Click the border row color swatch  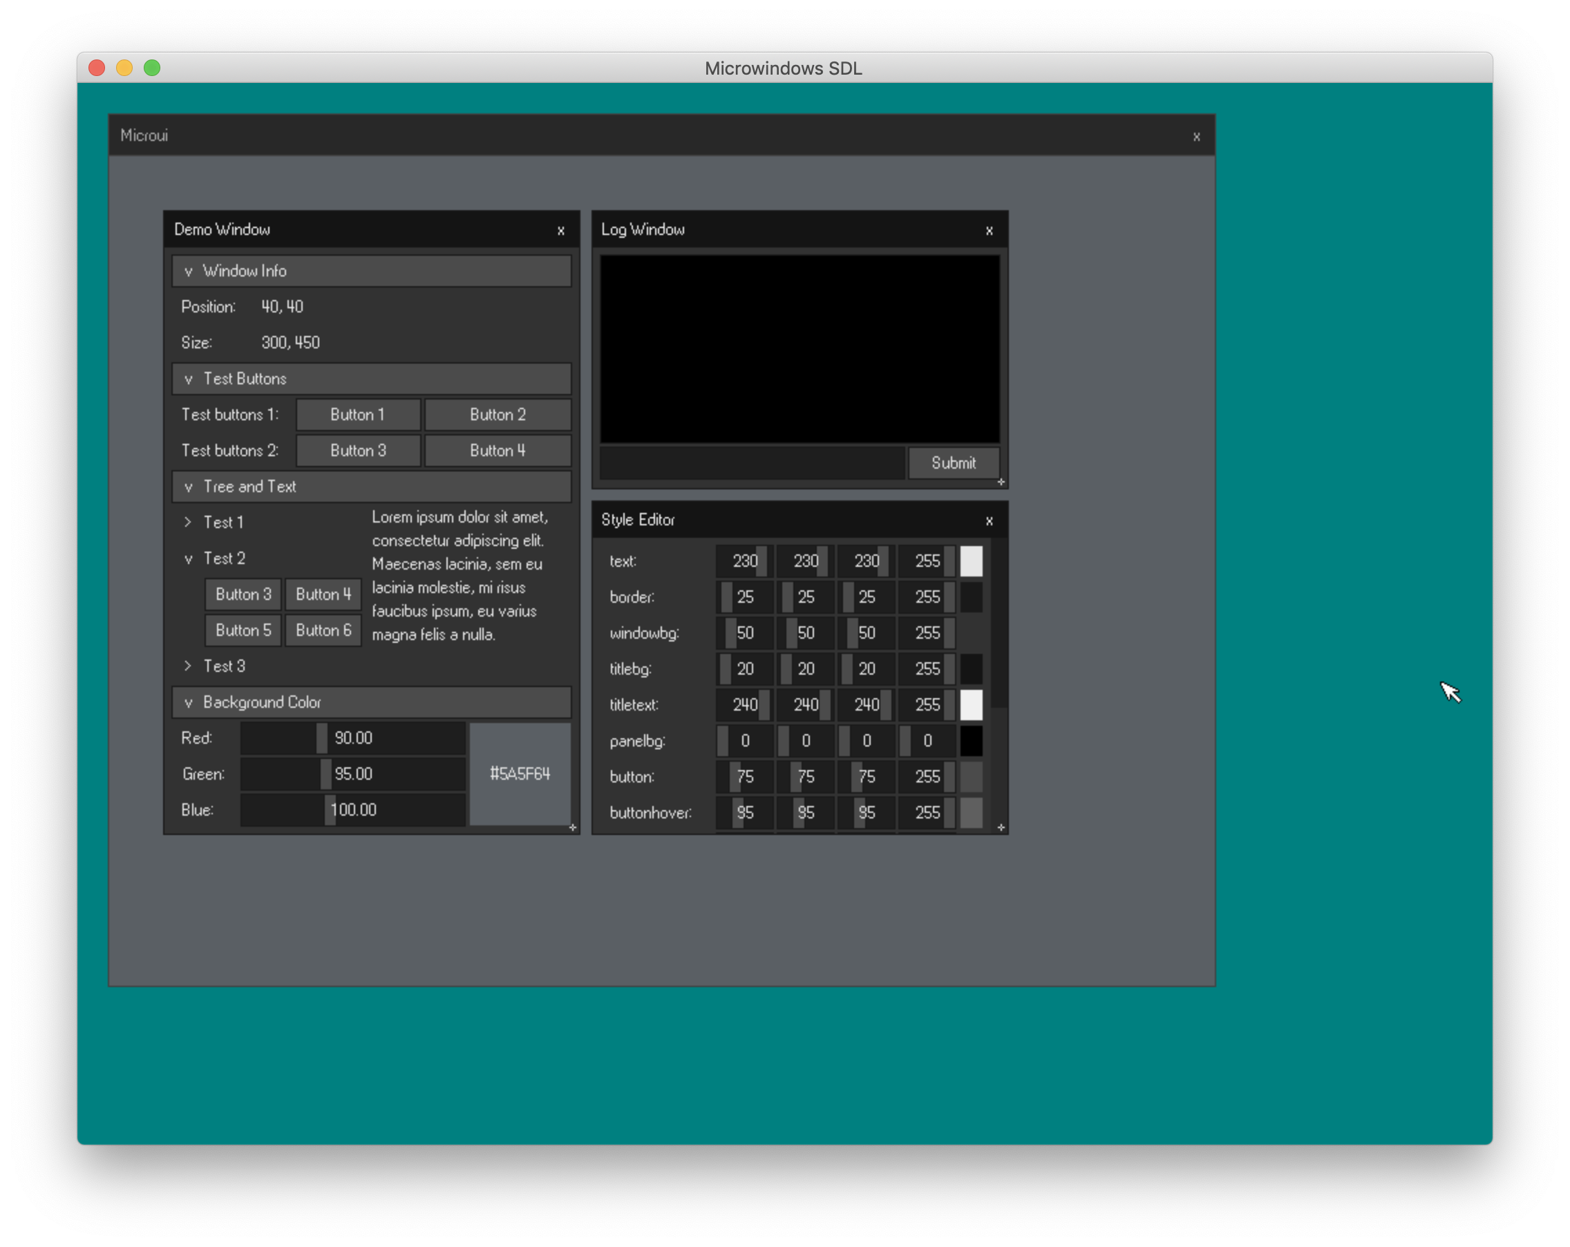pyautogui.click(x=971, y=597)
